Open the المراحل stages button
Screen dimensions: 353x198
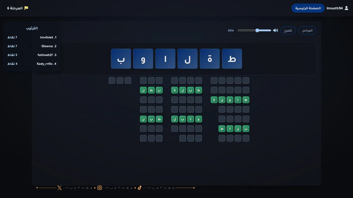(307, 31)
